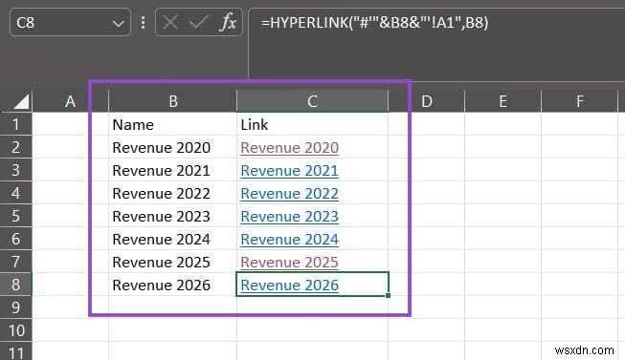
Task: Select column D header
Action: [x=427, y=101]
